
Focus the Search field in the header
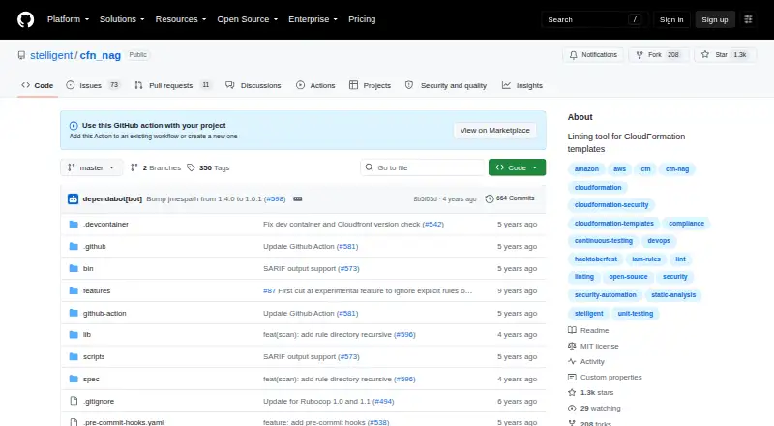click(594, 19)
